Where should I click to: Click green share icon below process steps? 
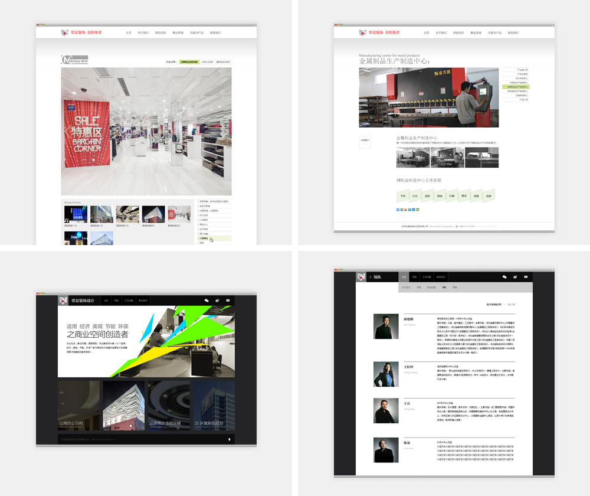(418, 210)
